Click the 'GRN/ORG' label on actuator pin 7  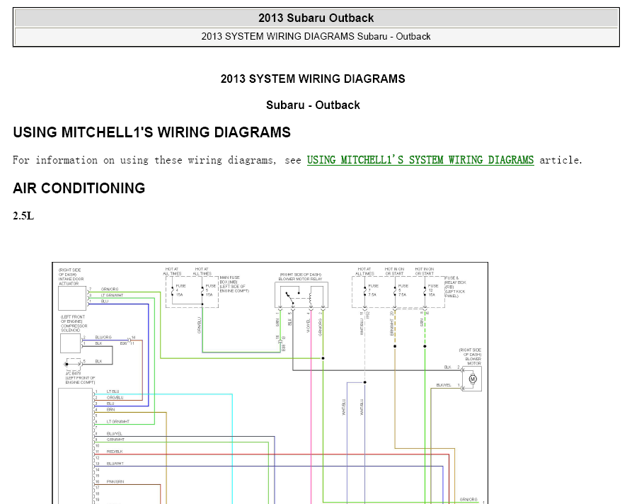[110, 290]
